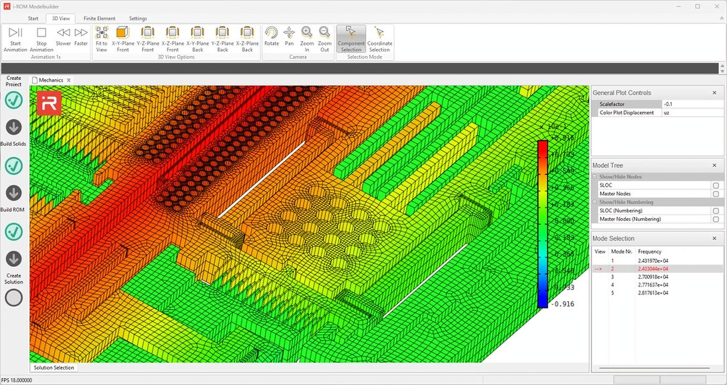This screenshot has height=385, width=727.
Task: Click the Start Animation icon
Action: [x=16, y=32]
